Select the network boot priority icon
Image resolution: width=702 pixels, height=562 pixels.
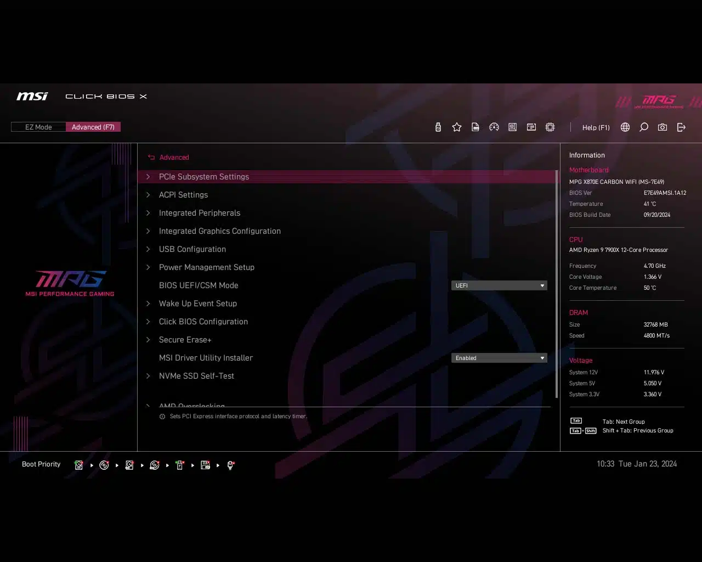coord(230,465)
